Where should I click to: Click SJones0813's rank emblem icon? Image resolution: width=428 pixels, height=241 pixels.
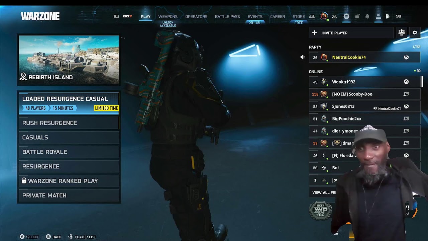324,106
